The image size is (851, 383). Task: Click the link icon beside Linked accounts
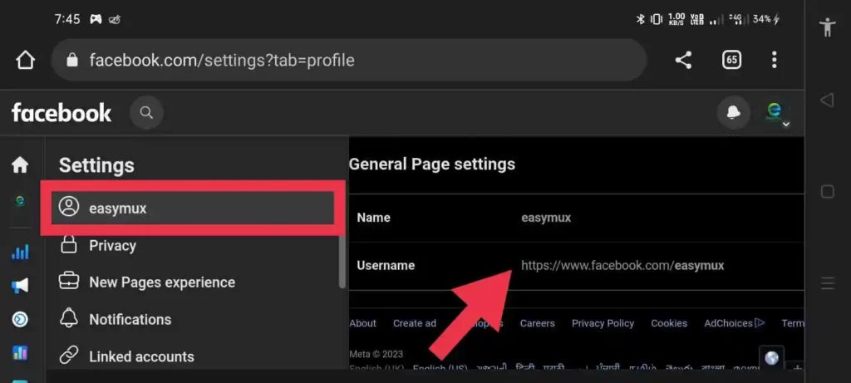[x=69, y=356]
